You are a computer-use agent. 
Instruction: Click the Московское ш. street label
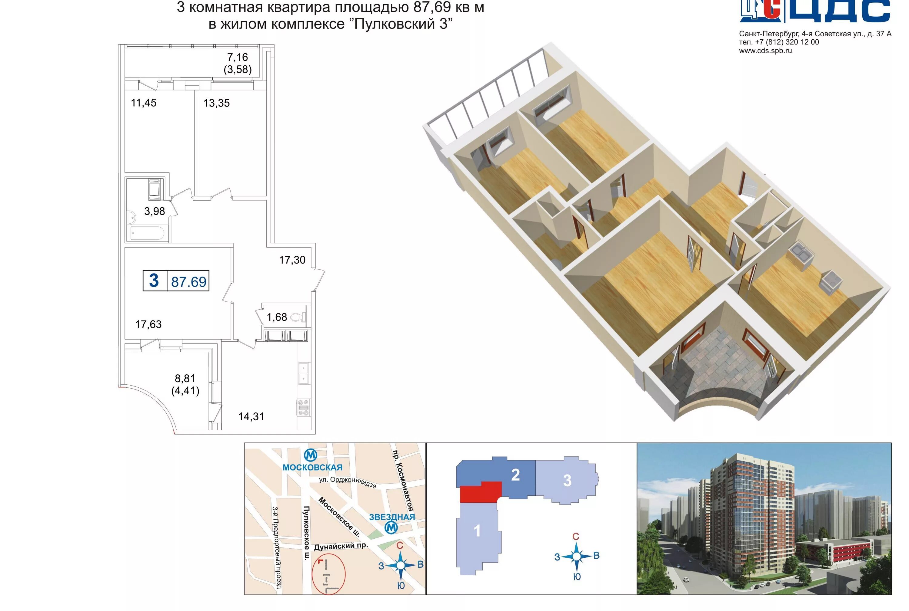339,517
